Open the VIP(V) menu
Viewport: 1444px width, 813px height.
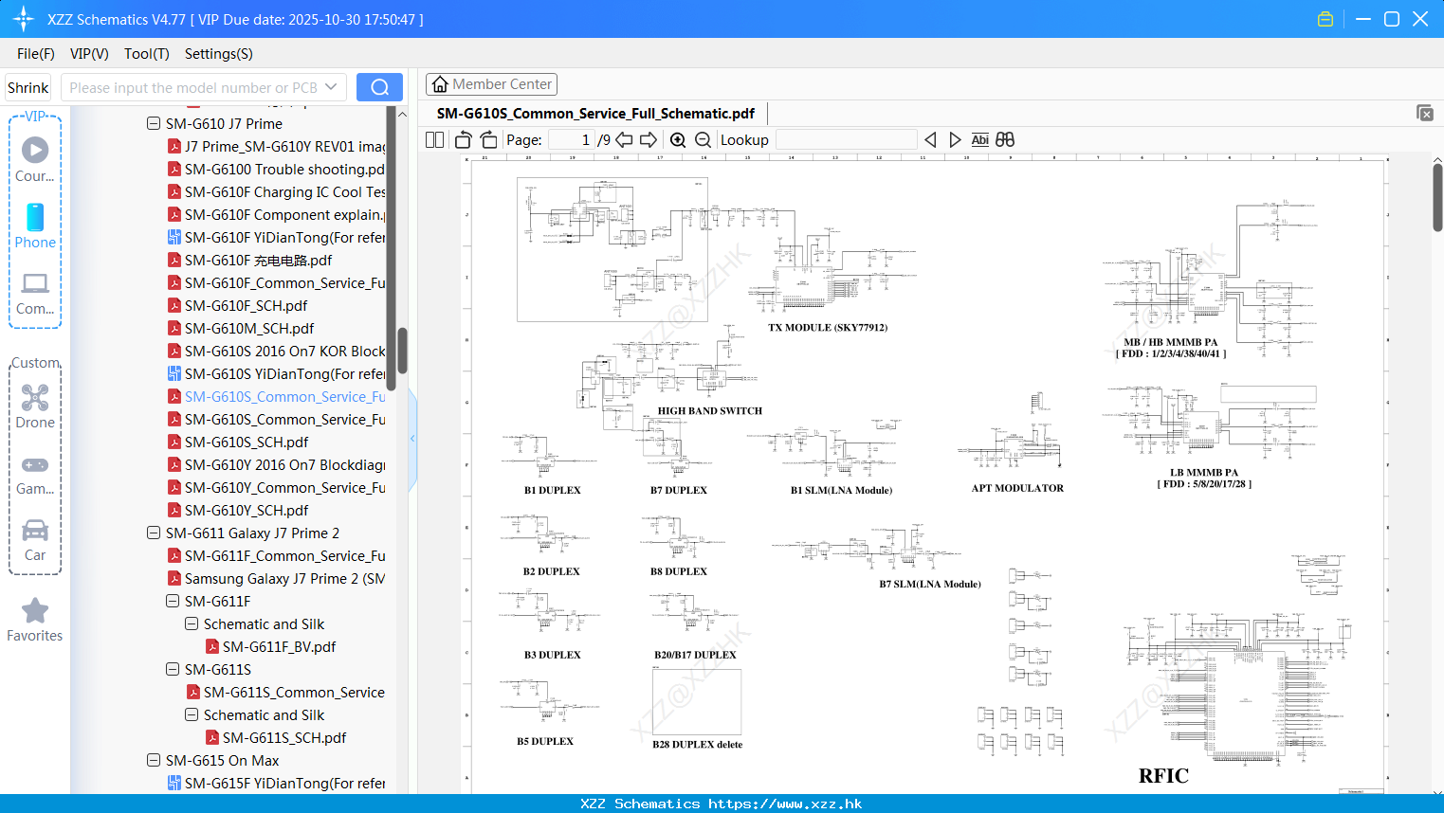89,54
